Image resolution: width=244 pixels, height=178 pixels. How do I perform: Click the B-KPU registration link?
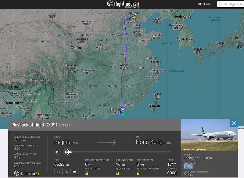click(188, 166)
